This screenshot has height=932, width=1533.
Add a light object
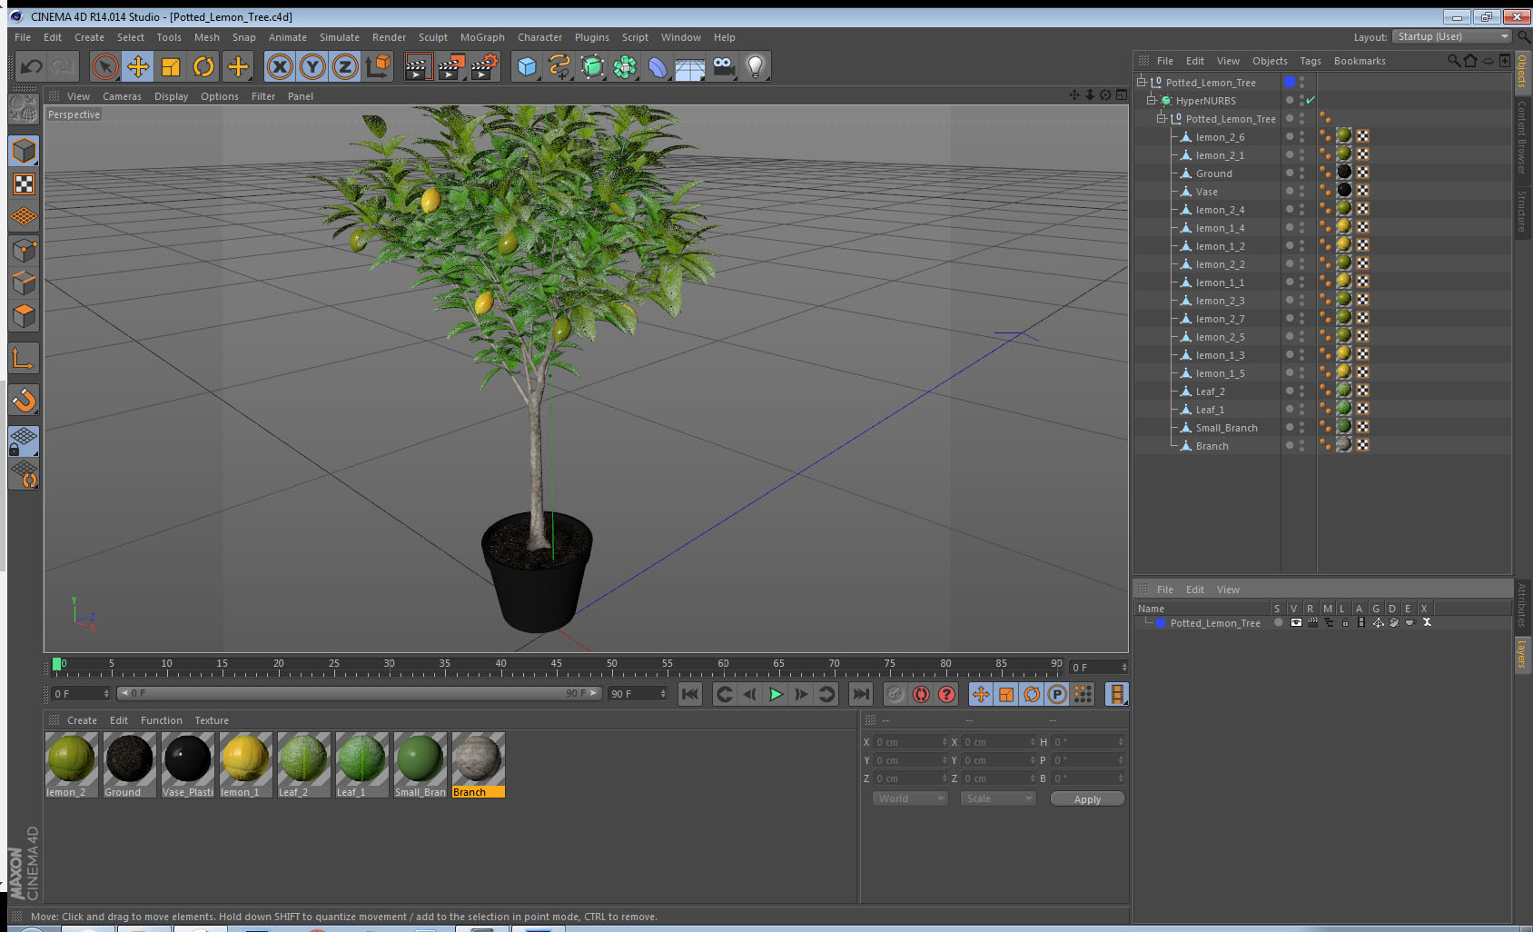[756, 66]
